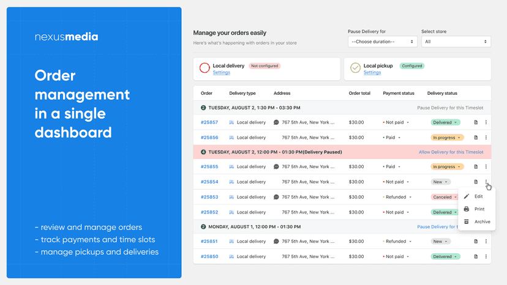This screenshot has height=285, width=507.
Task: Open order #25856 link
Action: click(x=209, y=138)
